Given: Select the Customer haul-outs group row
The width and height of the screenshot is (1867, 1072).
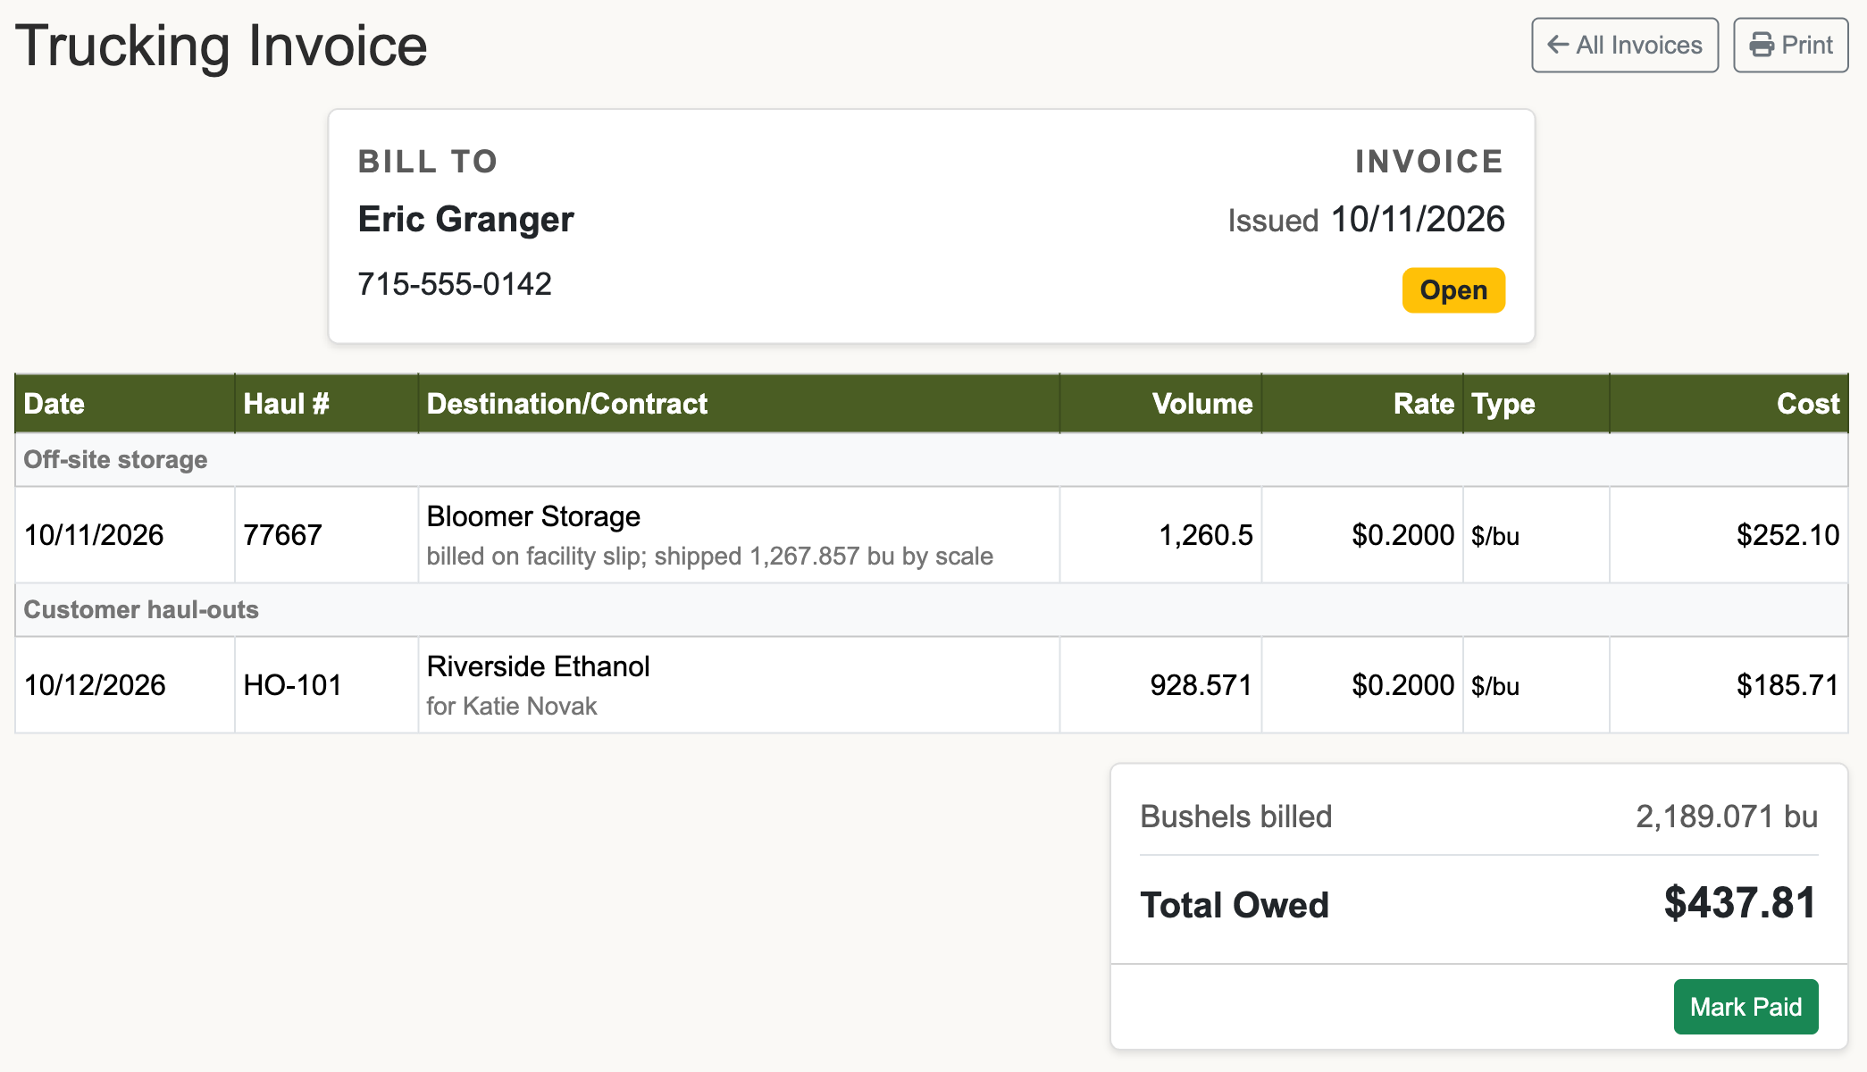Looking at the screenshot, I should click(932, 610).
